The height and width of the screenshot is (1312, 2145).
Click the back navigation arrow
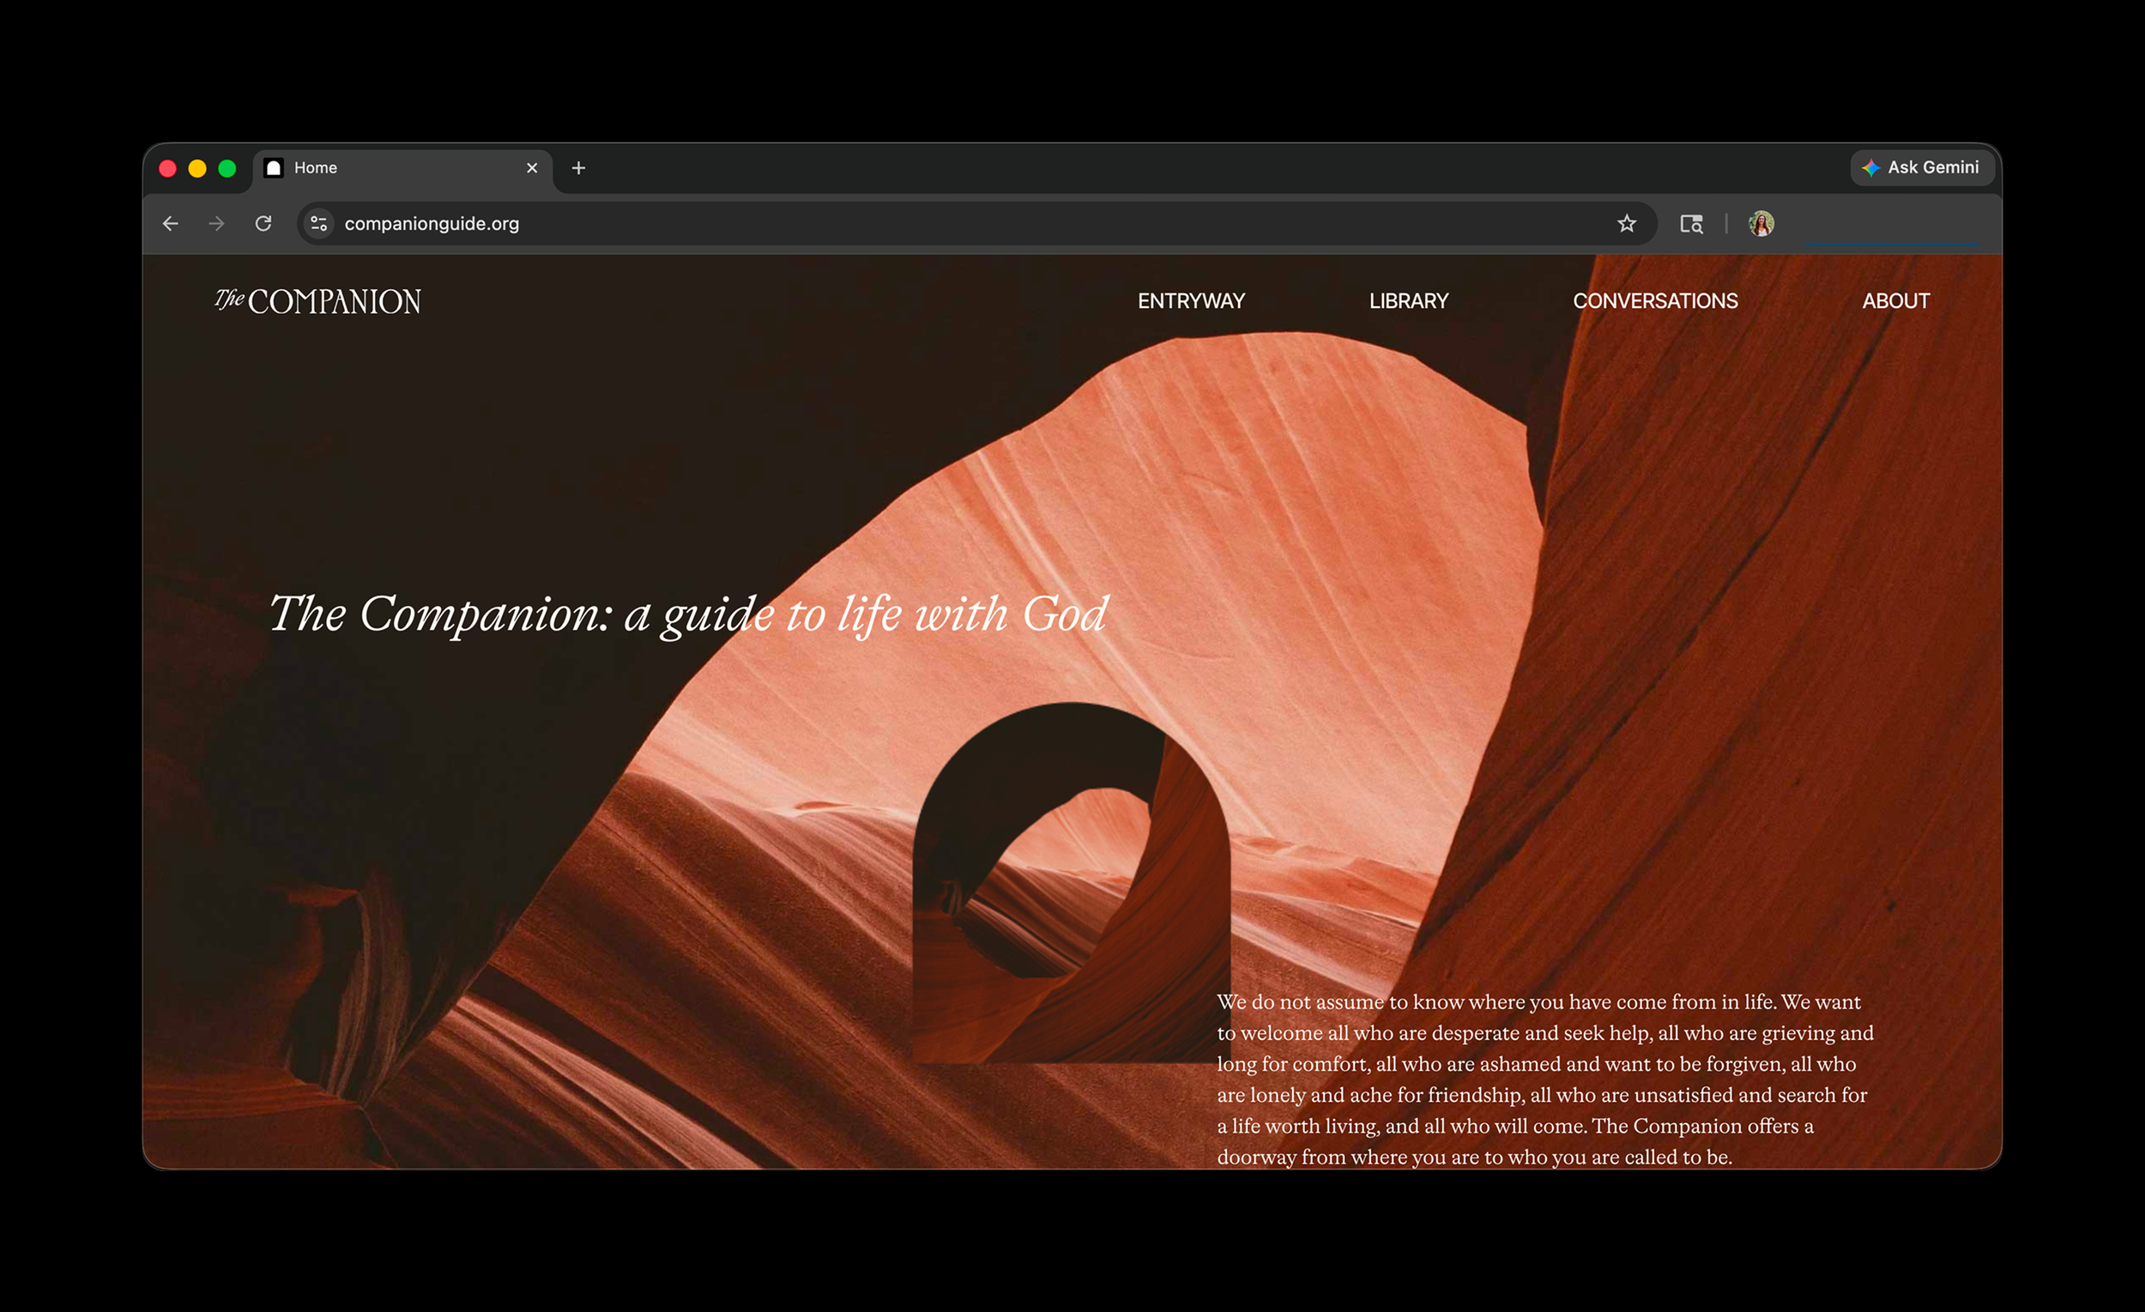click(x=171, y=224)
